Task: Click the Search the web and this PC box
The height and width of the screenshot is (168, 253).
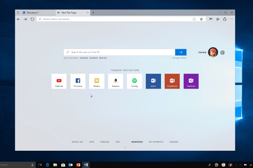Action: pyautogui.click(x=119, y=52)
